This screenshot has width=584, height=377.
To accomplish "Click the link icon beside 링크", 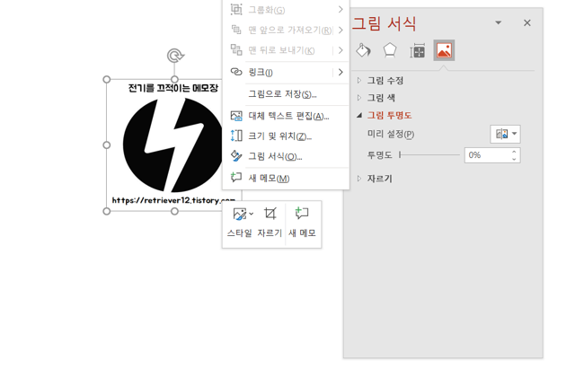I will pyautogui.click(x=236, y=72).
